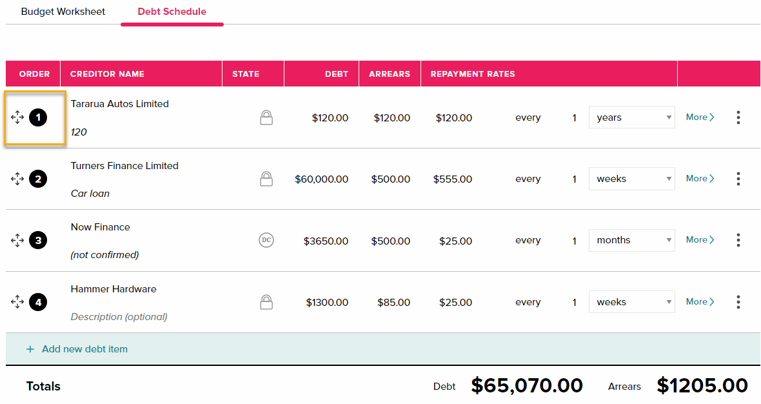Click the ORDER column header
Screen dimensions: 761x404
click(x=34, y=74)
